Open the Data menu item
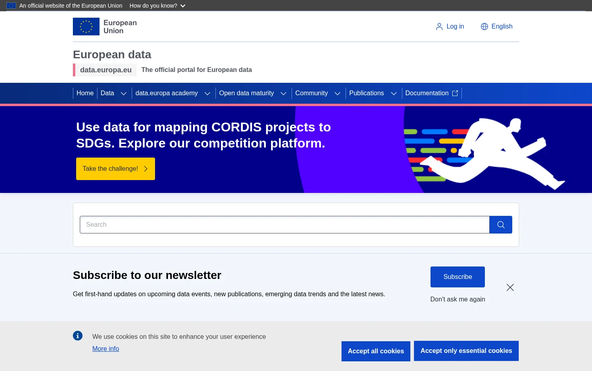Viewport: 592px width, 371px height. coord(107,93)
